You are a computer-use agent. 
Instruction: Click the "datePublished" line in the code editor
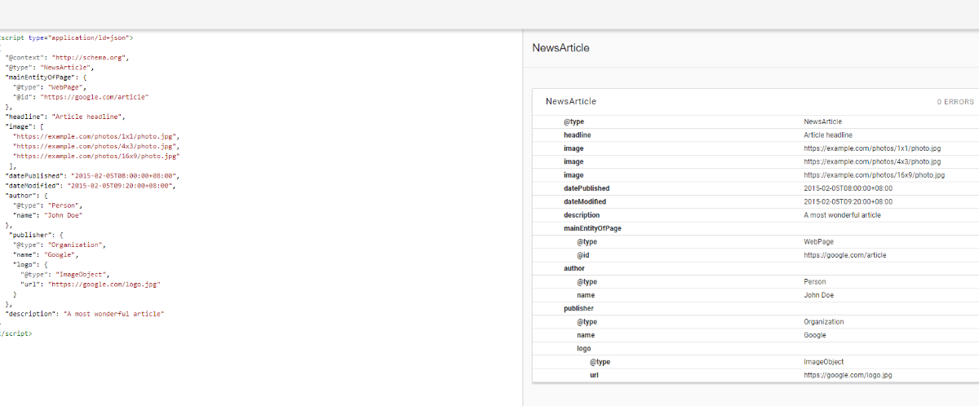pyautogui.click(x=92, y=176)
